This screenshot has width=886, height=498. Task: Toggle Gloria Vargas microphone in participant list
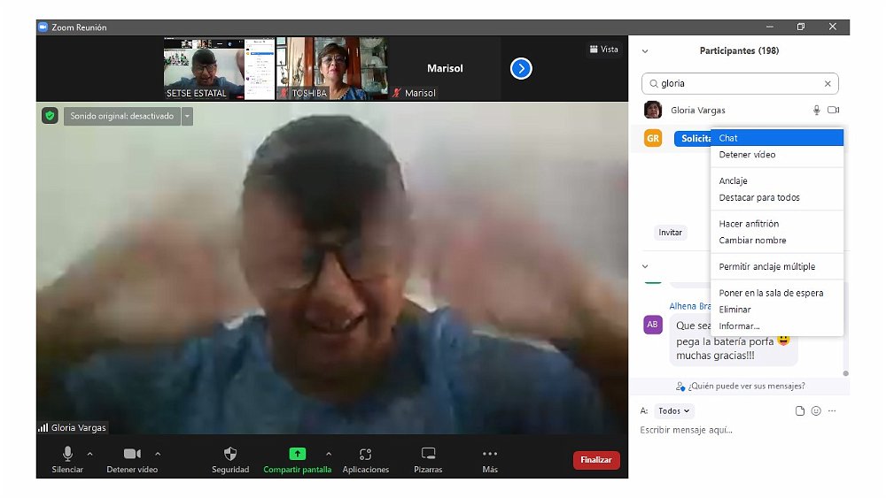tap(817, 110)
